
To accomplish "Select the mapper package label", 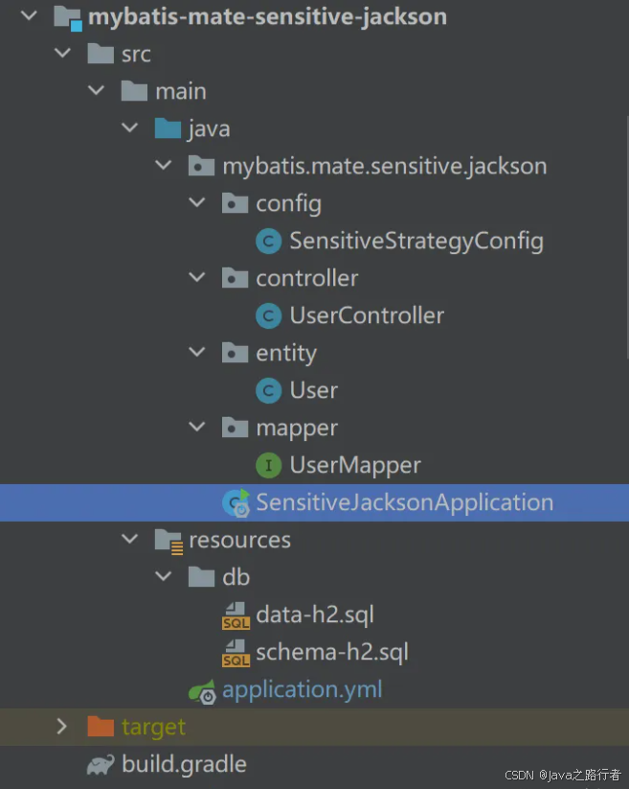I will click(x=297, y=429).
